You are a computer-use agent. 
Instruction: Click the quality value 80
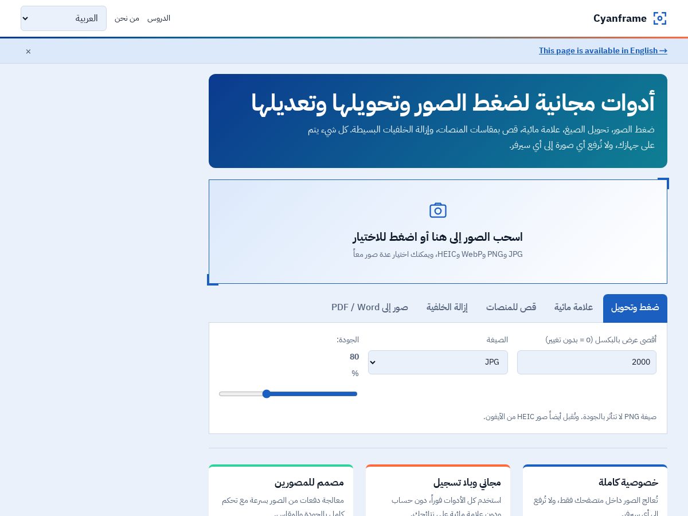coord(354,357)
